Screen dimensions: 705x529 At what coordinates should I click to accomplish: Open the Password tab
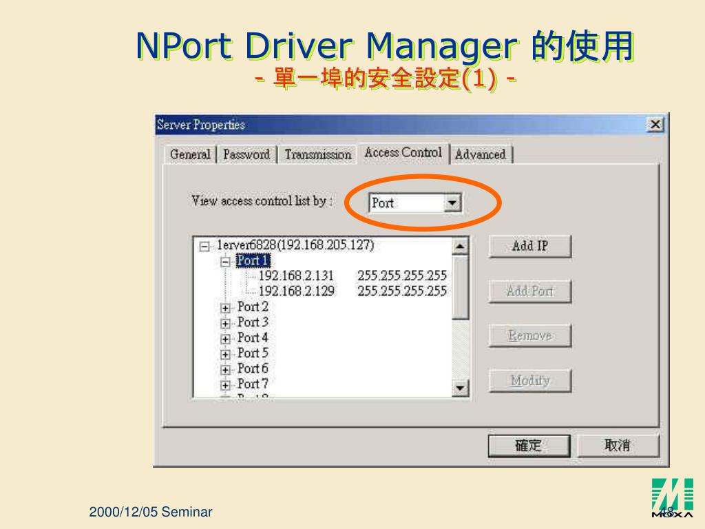tap(246, 154)
